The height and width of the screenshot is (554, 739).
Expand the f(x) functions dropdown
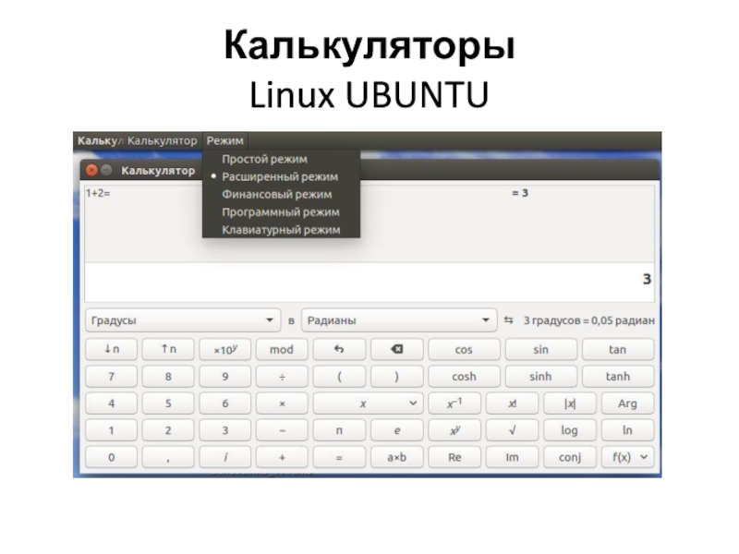click(628, 457)
